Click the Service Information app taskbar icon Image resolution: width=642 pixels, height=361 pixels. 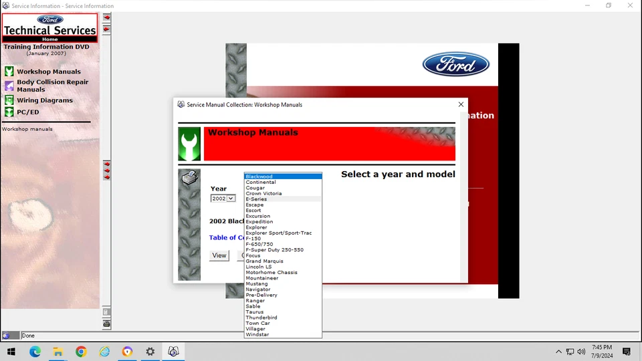[x=174, y=352]
